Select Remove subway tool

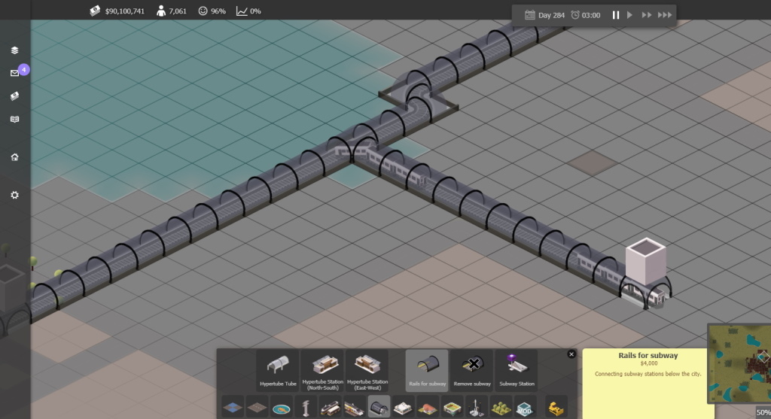pyautogui.click(x=472, y=371)
